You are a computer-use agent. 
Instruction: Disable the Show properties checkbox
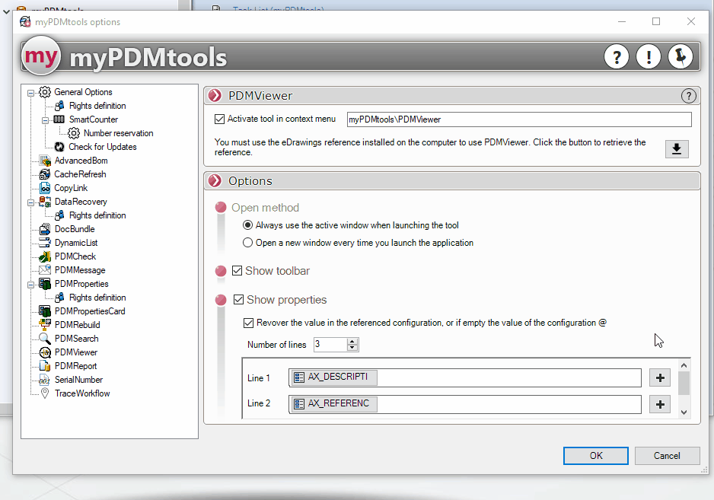coord(237,300)
